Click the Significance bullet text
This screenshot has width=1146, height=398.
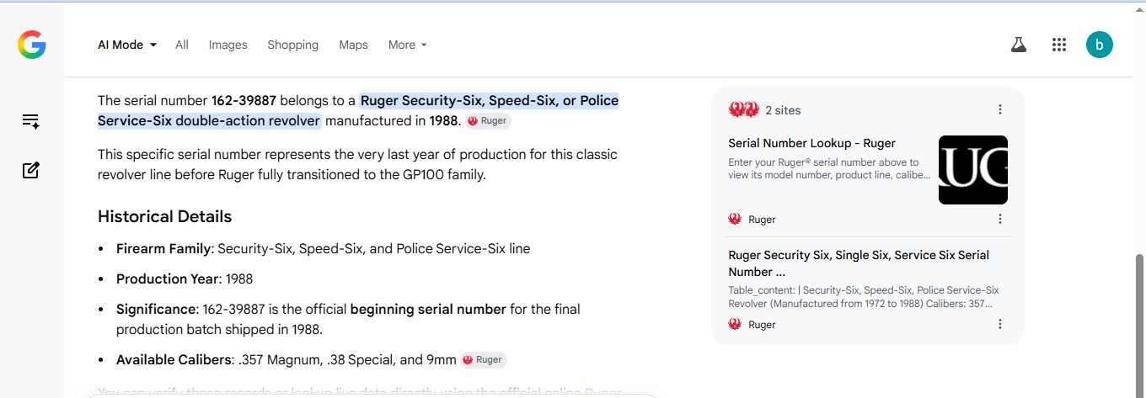[349, 319]
